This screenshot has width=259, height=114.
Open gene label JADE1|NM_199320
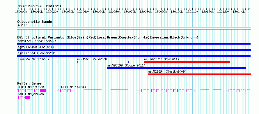point(31,87)
